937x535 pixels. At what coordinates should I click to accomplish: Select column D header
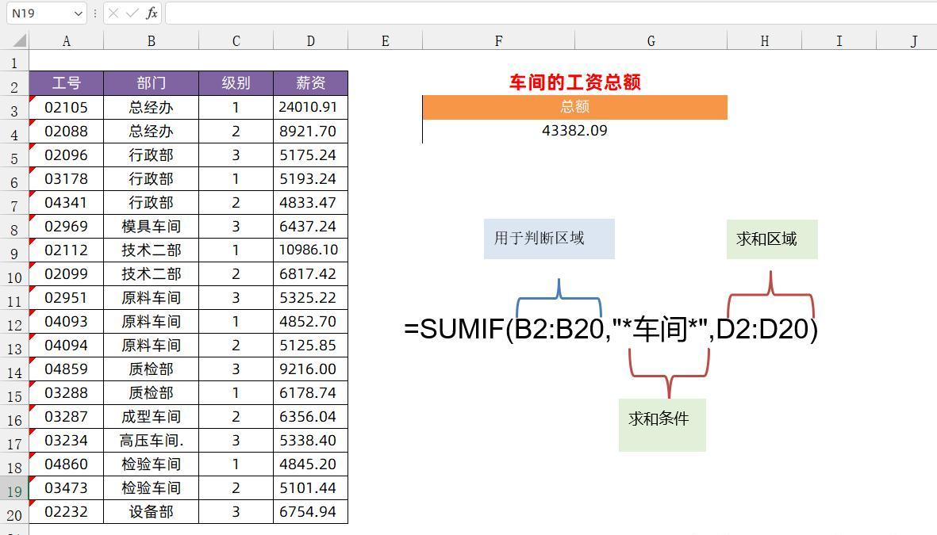pyautogui.click(x=311, y=41)
